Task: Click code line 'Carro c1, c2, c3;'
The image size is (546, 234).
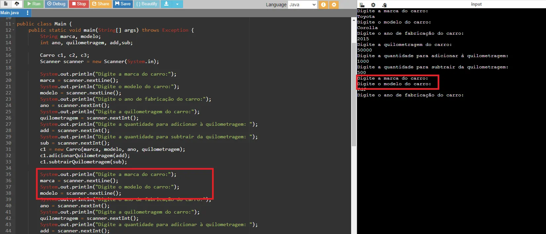Action: 64,55
